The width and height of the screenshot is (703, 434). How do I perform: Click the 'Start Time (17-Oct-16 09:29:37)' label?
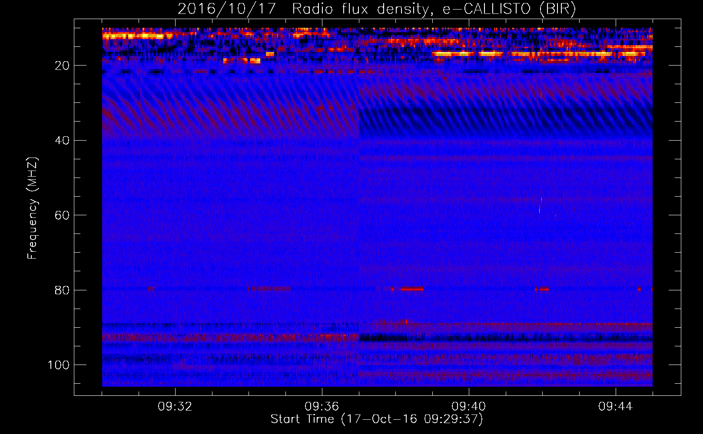coord(377,419)
